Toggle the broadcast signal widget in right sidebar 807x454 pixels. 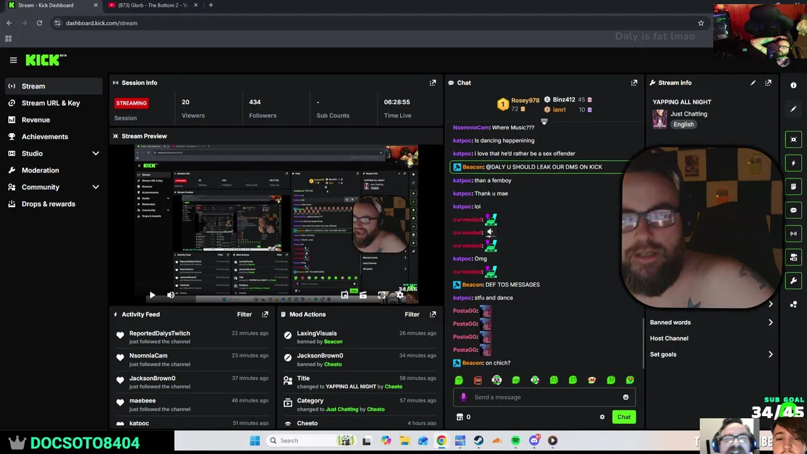point(794,233)
